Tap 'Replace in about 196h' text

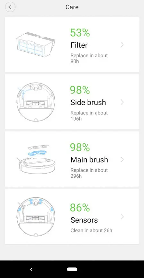[89, 116]
